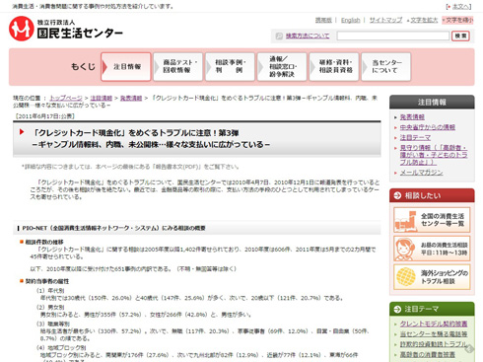483x362 pixels.
Task: Open the 海外ショッピングのトラブル相談 banner
Action: (x=432, y=277)
